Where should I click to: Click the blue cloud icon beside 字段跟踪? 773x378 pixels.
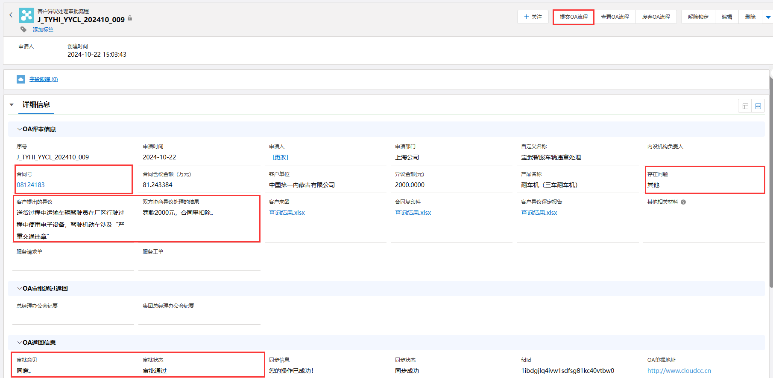[x=21, y=79]
